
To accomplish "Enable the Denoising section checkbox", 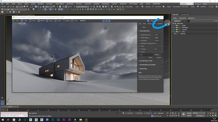I will click(162, 69).
